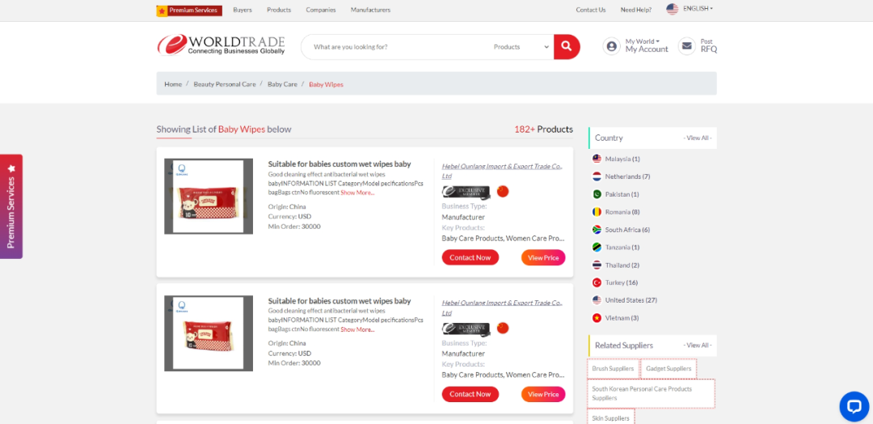The width and height of the screenshot is (873, 424).
Task: Open the Products search category dropdown
Action: (521, 47)
